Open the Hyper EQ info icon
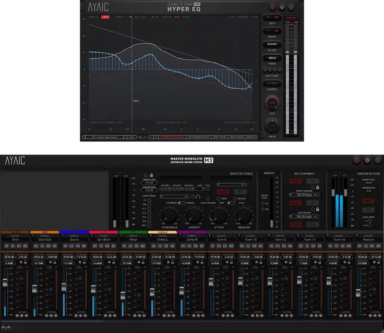The width and height of the screenshot is (384, 333). pyautogui.click(x=291, y=7)
